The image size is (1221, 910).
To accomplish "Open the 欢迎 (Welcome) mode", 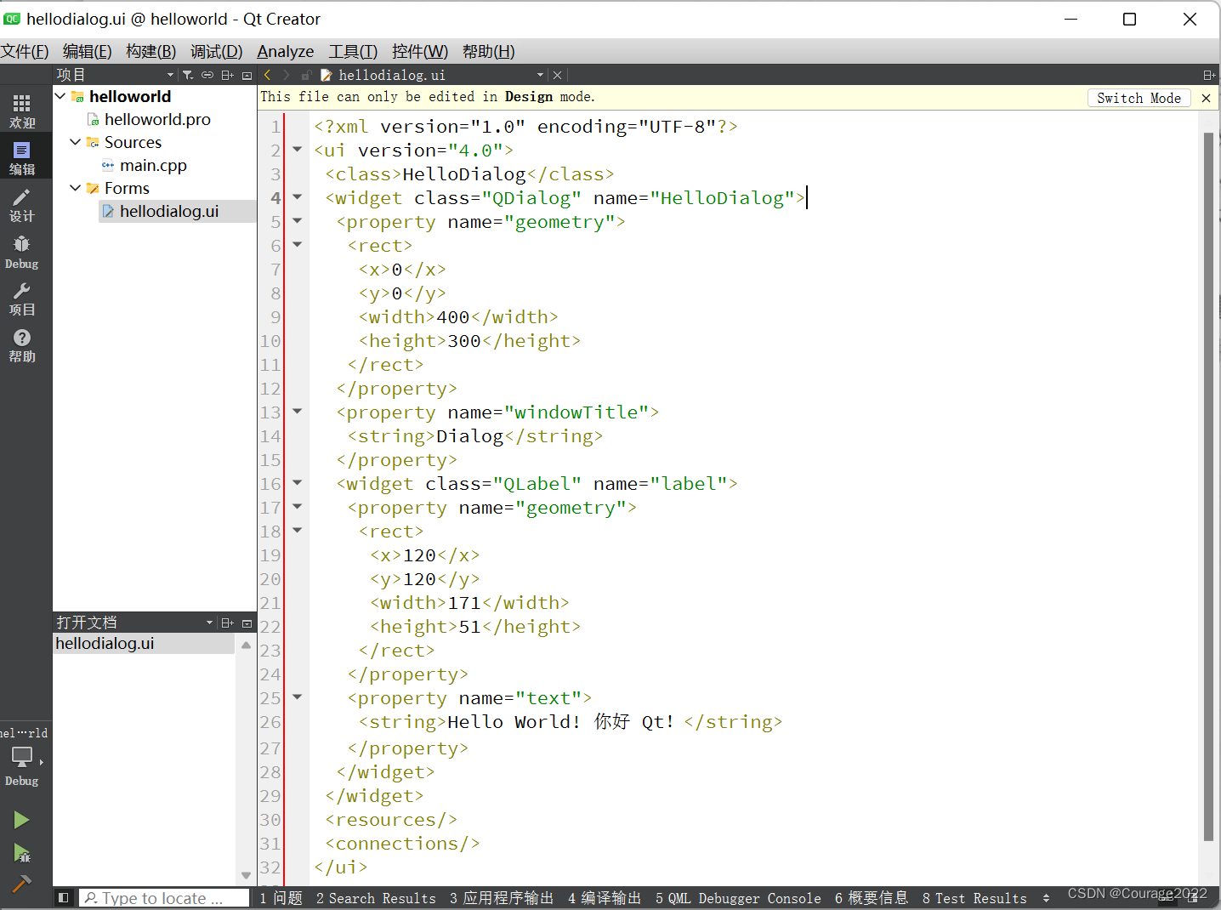I will click(22, 111).
